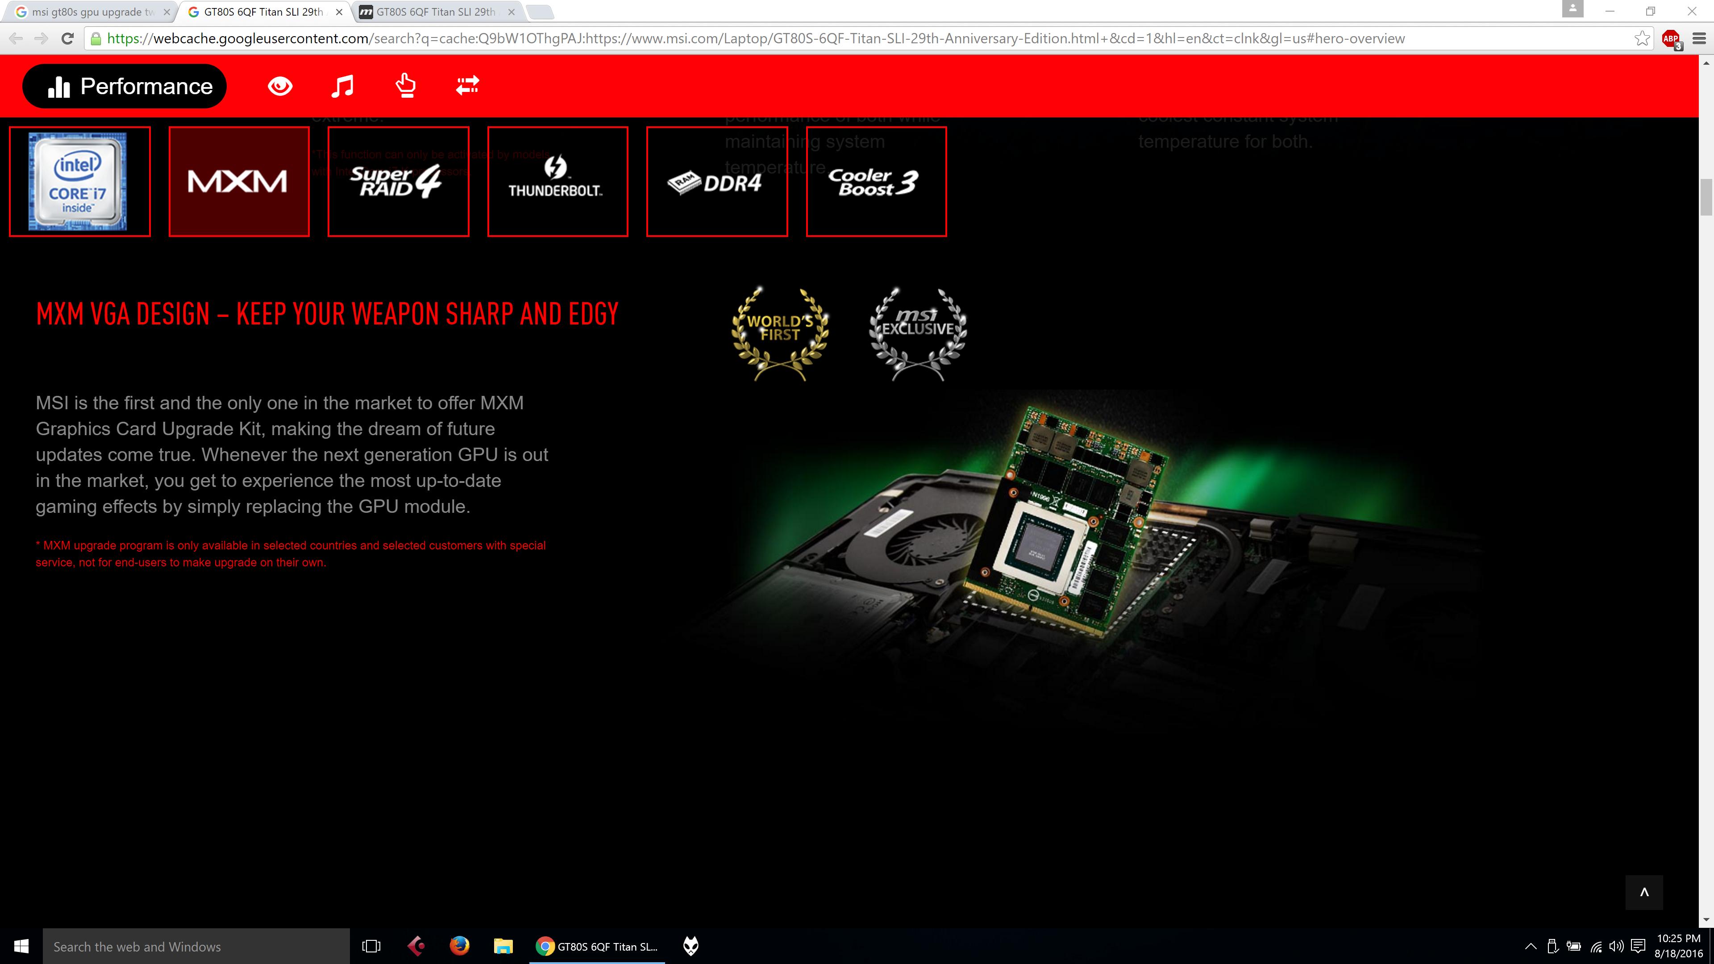Click the Performance section button
1714x964 pixels.
(125, 87)
